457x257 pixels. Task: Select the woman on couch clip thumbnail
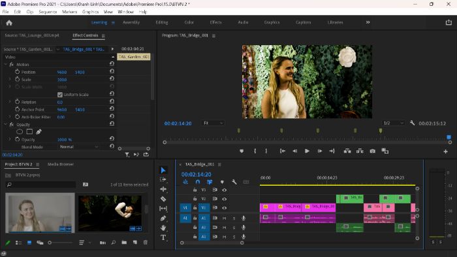click(x=40, y=213)
